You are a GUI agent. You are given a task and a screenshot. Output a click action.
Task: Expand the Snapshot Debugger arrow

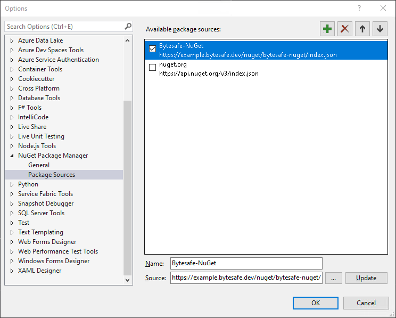[x=12, y=203]
